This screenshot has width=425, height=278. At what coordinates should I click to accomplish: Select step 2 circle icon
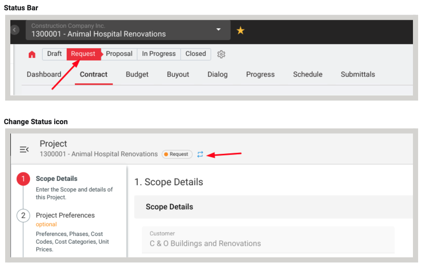point(23,215)
